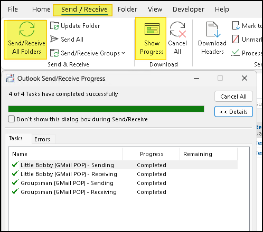Open the Folder ribbon tab
Viewport: 263px width, 232px height.
coord(127,9)
